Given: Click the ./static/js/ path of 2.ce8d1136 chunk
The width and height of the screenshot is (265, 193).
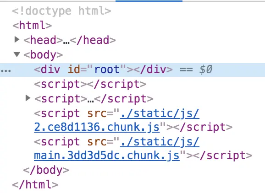Looking at the screenshot, I should [x=160, y=113].
